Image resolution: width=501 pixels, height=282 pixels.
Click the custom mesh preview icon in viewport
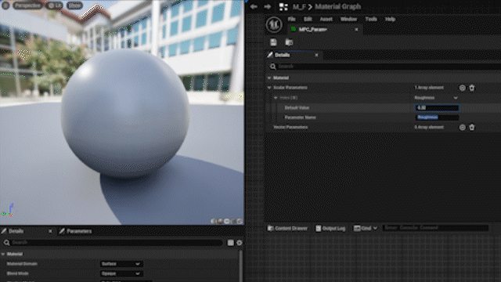[240, 221]
